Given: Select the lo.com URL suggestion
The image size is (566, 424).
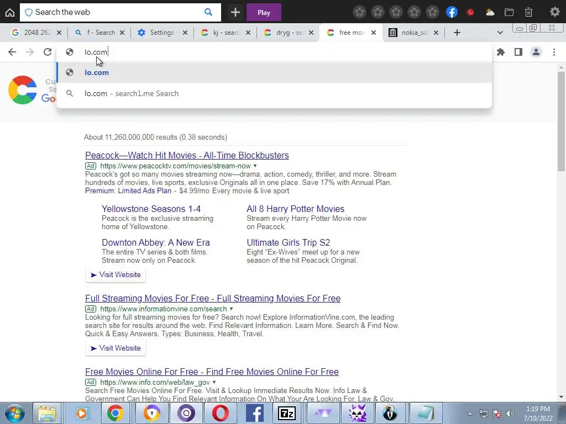Looking at the screenshot, I should (274, 72).
